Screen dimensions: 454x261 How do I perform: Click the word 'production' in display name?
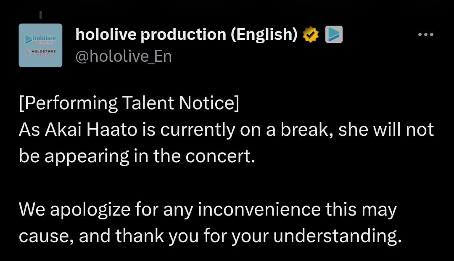point(183,35)
